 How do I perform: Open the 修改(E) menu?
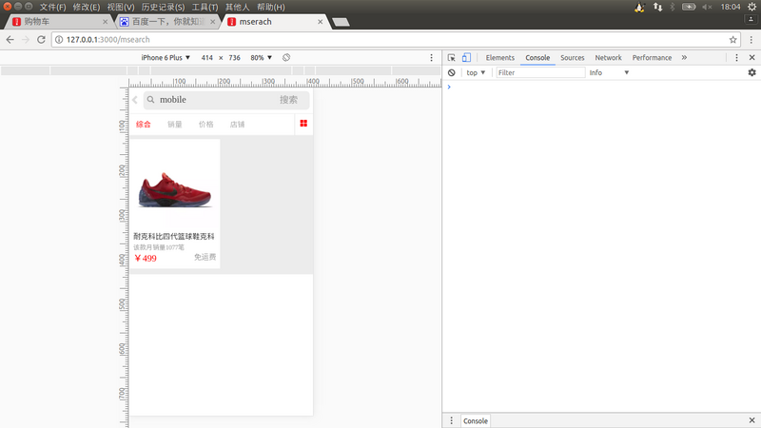86,7
